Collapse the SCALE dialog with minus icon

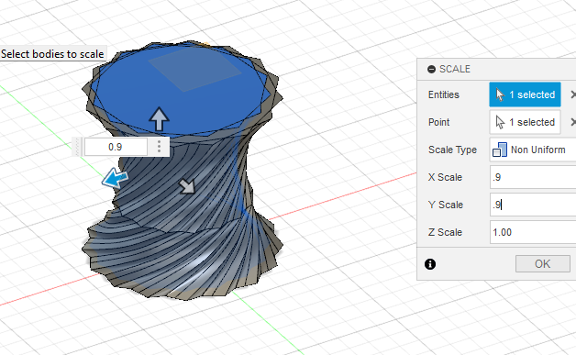pos(432,69)
